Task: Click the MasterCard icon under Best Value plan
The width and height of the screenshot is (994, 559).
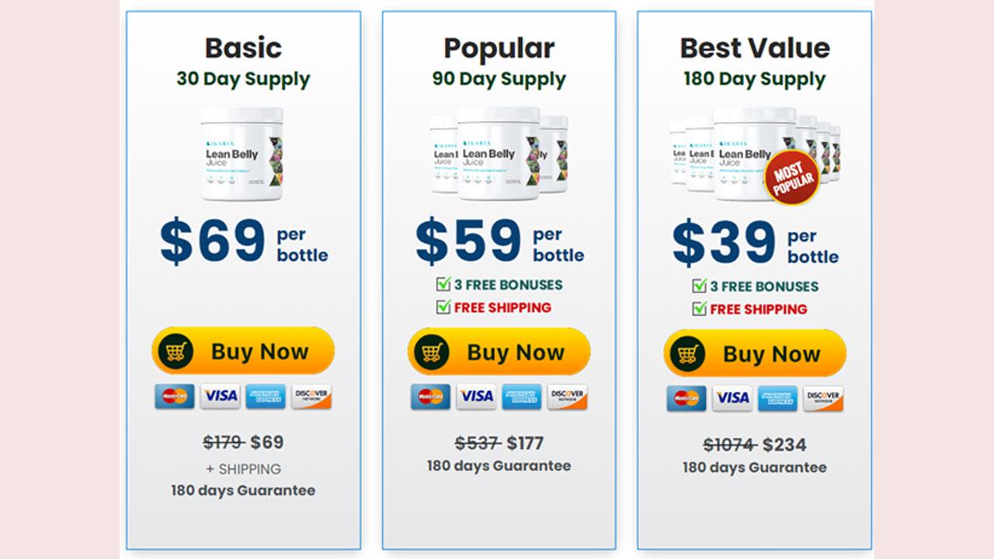Action: [x=686, y=398]
